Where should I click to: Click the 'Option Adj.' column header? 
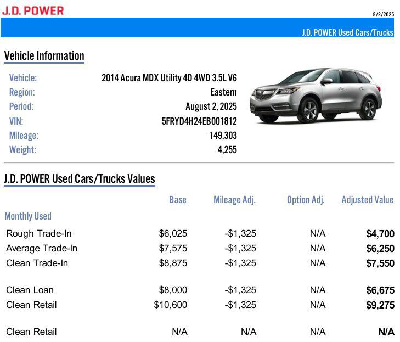(306, 200)
